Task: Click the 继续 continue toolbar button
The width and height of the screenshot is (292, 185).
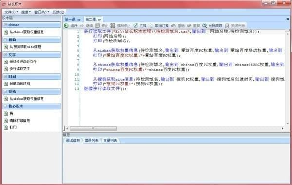Action: pos(86,26)
